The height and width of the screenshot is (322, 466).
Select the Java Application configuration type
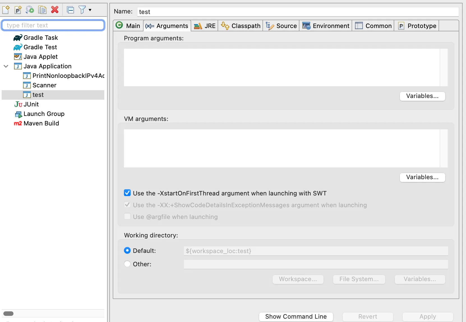(x=47, y=66)
